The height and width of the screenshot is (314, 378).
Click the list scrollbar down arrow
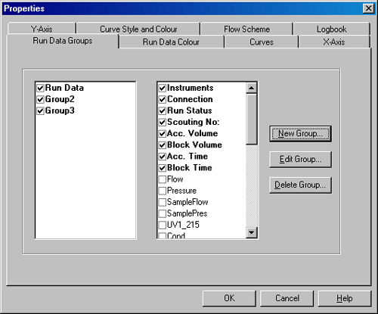(x=251, y=232)
